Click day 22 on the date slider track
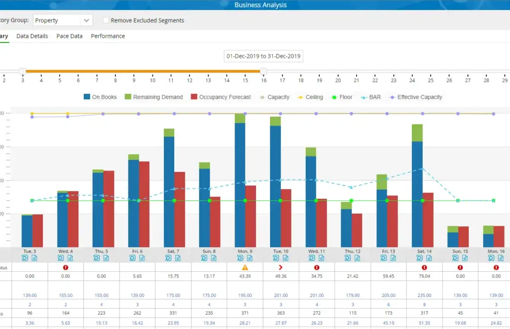 375,71
